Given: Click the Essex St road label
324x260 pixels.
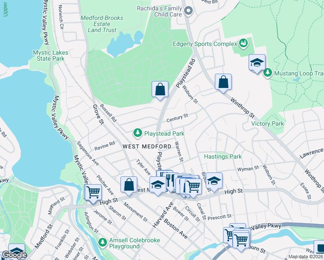Looking at the screenshot, I should pyautogui.click(x=305, y=191).
